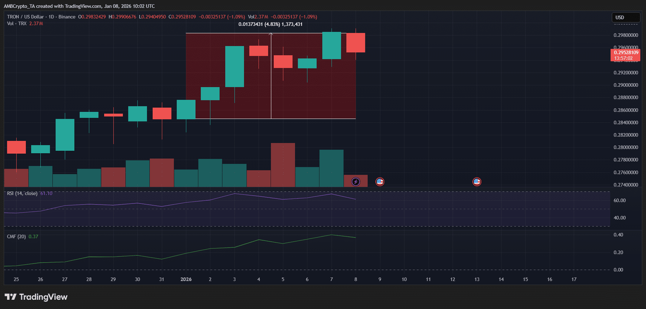Click the green candle on January 7
The height and width of the screenshot is (309, 646).
click(x=331, y=46)
